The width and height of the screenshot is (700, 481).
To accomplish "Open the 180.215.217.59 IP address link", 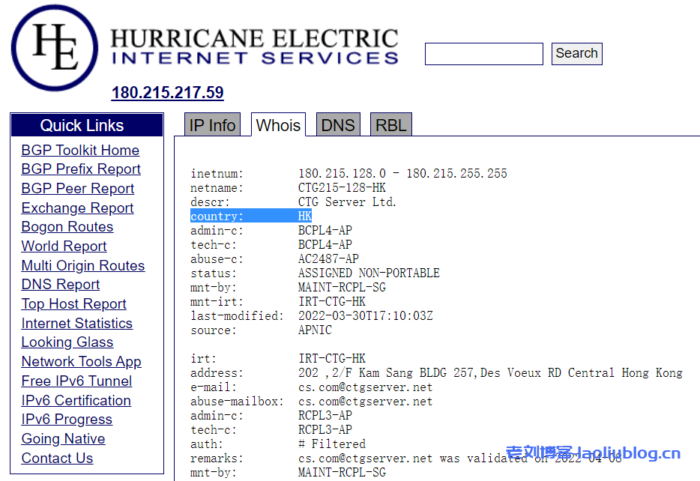I will (x=167, y=93).
